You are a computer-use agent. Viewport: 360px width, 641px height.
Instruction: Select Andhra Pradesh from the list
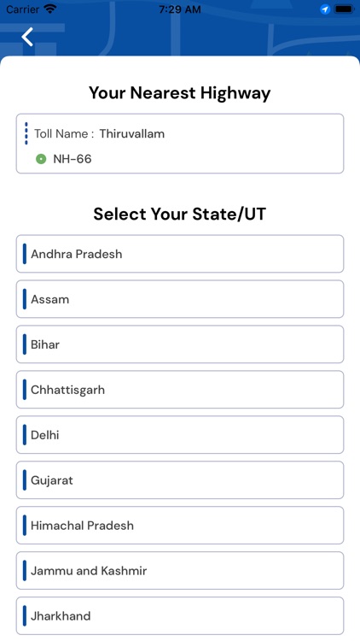[x=180, y=254]
